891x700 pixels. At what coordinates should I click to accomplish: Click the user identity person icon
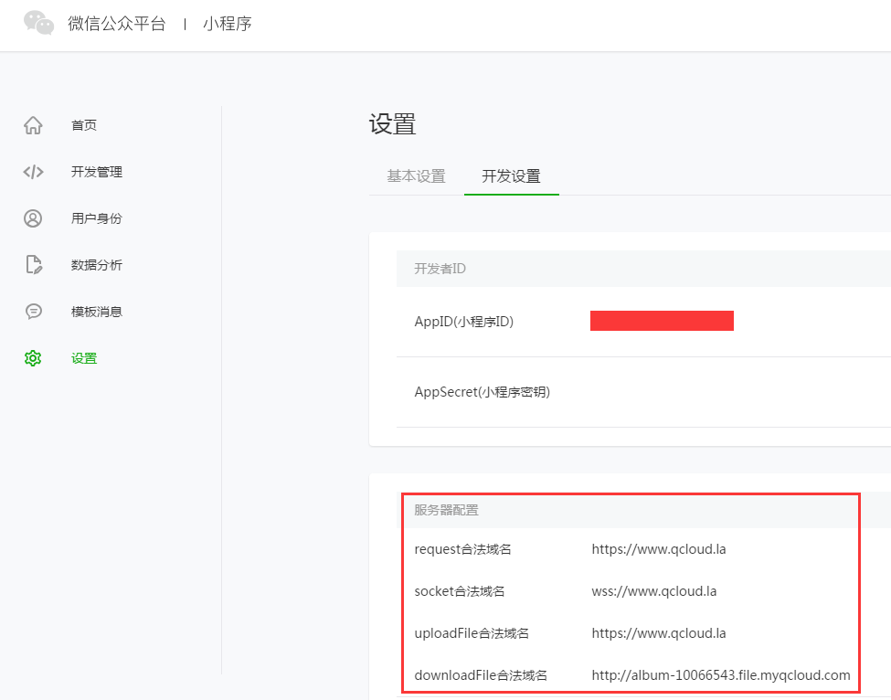coord(33,218)
